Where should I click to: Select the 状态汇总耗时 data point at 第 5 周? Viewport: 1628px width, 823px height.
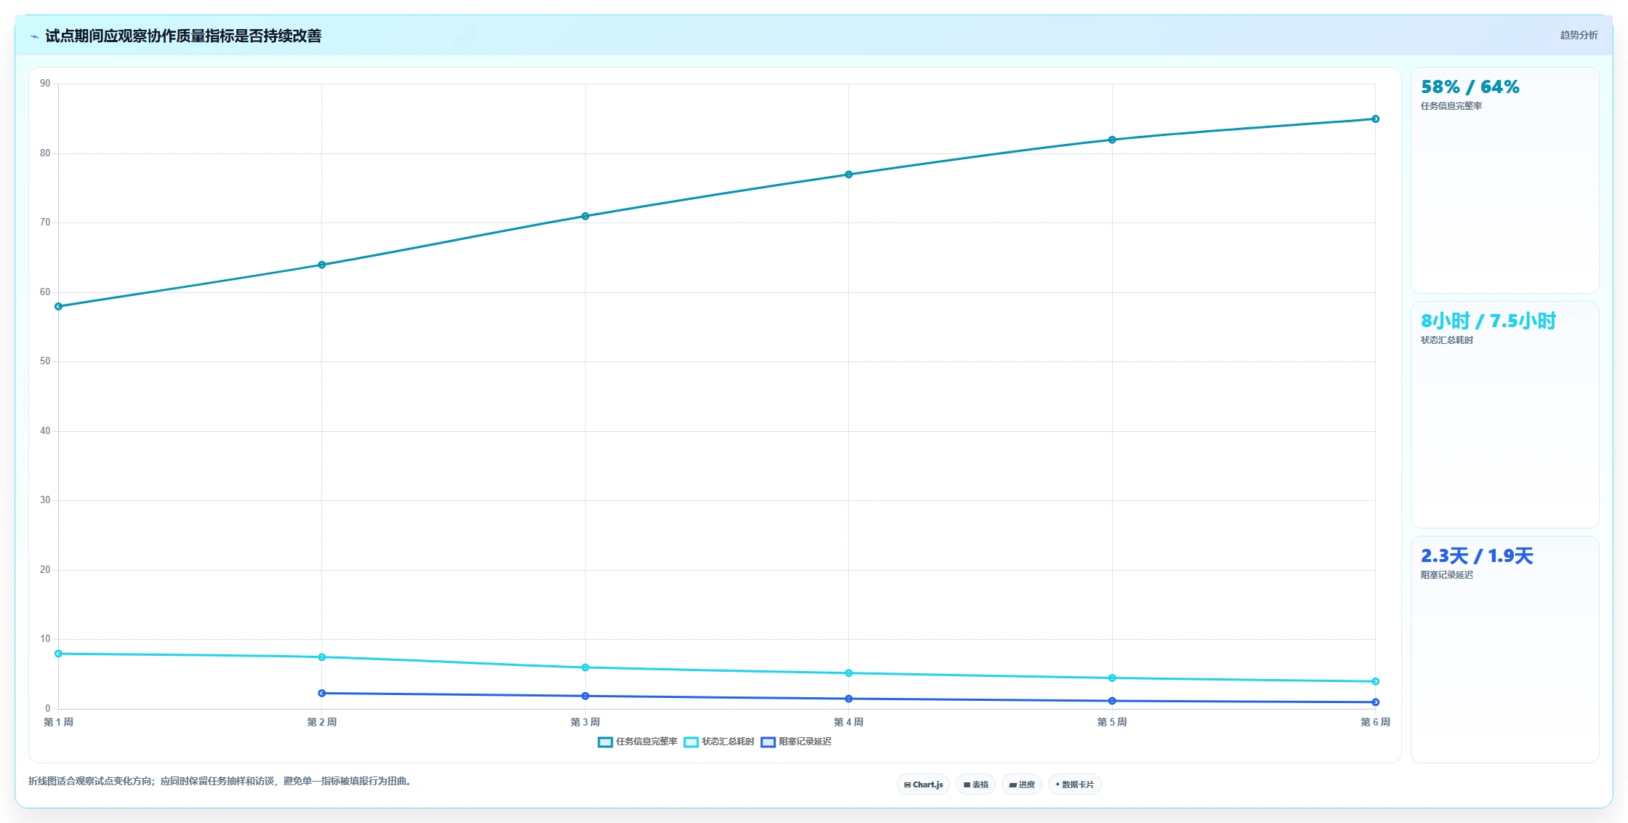click(1112, 678)
